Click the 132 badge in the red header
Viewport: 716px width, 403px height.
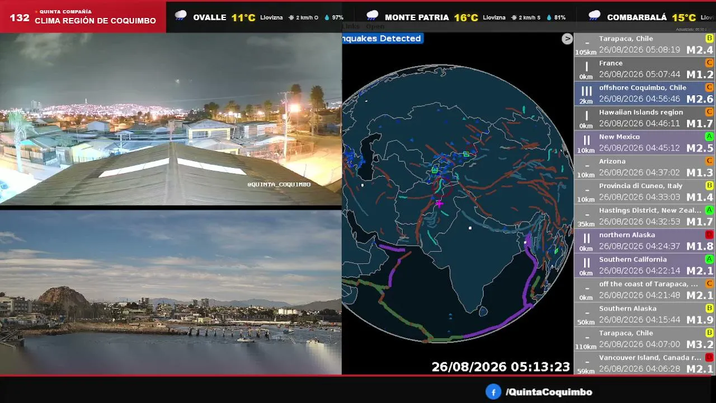tap(20, 18)
